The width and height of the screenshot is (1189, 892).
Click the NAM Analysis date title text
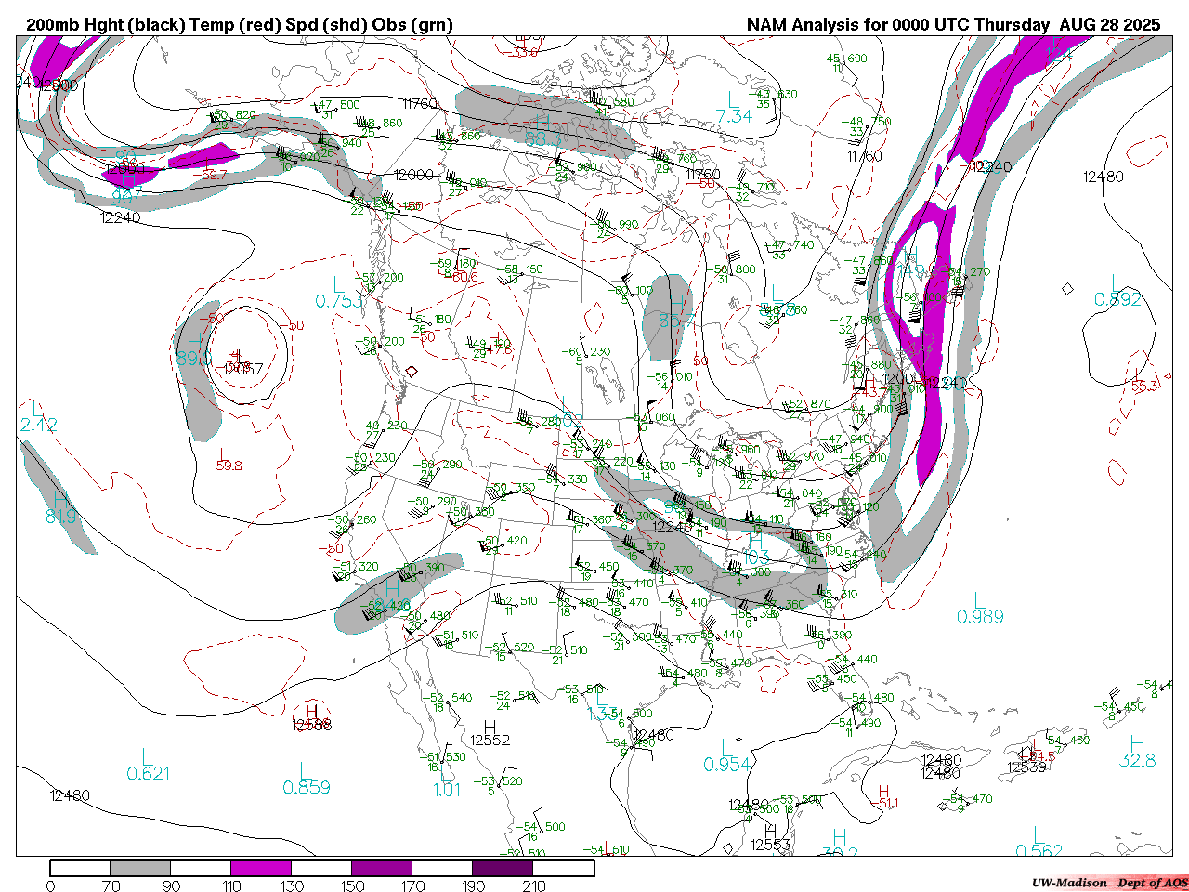[x=953, y=25]
